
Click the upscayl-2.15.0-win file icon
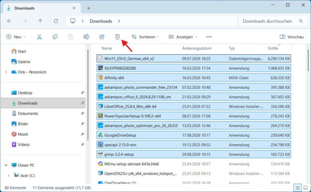coord(101,145)
